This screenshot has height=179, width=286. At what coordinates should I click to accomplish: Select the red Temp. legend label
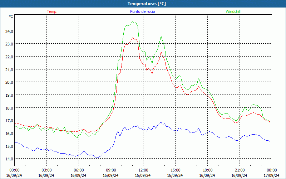coord(52,11)
